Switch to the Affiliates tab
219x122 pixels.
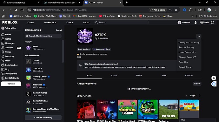coord(189,76)
